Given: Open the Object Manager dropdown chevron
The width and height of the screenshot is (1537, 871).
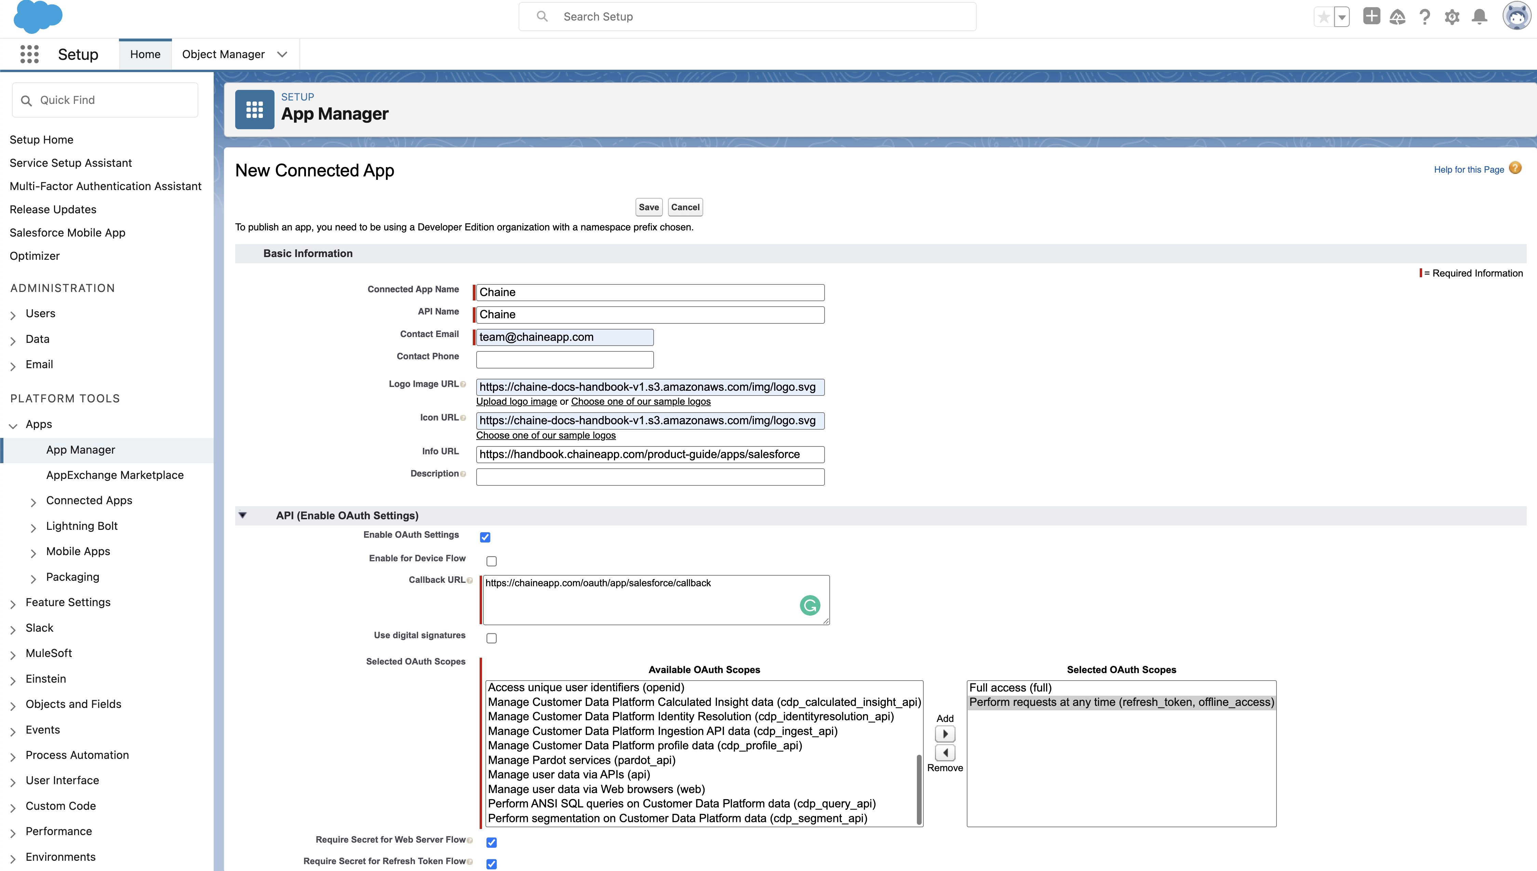Looking at the screenshot, I should pyautogui.click(x=282, y=54).
